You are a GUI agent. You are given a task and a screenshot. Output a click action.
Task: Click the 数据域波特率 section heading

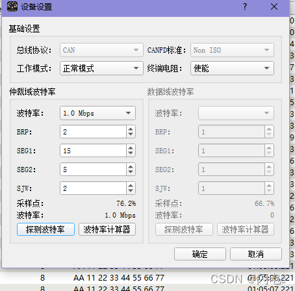tap(170, 92)
